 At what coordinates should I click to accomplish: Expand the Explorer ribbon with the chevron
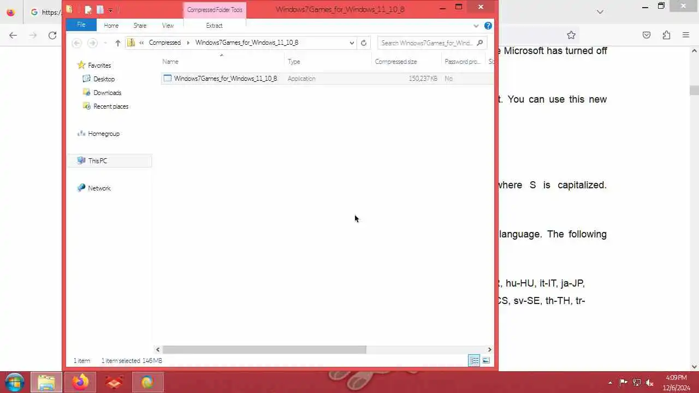click(x=476, y=26)
